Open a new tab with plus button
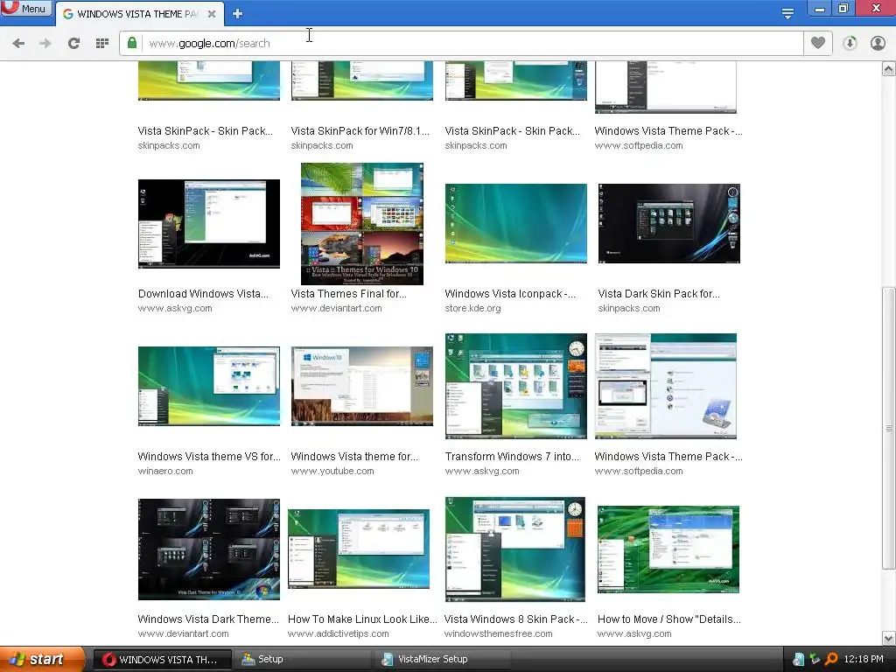The height and width of the screenshot is (672, 896). [238, 13]
